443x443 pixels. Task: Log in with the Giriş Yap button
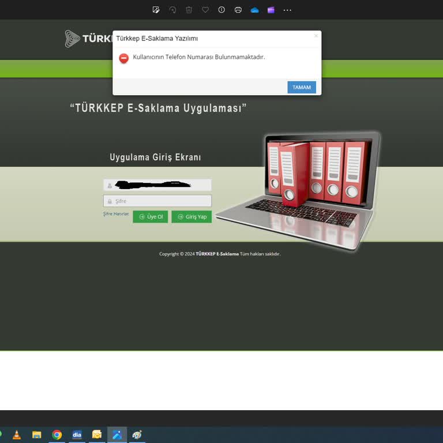pyautogui.click(x=192, y=217)
